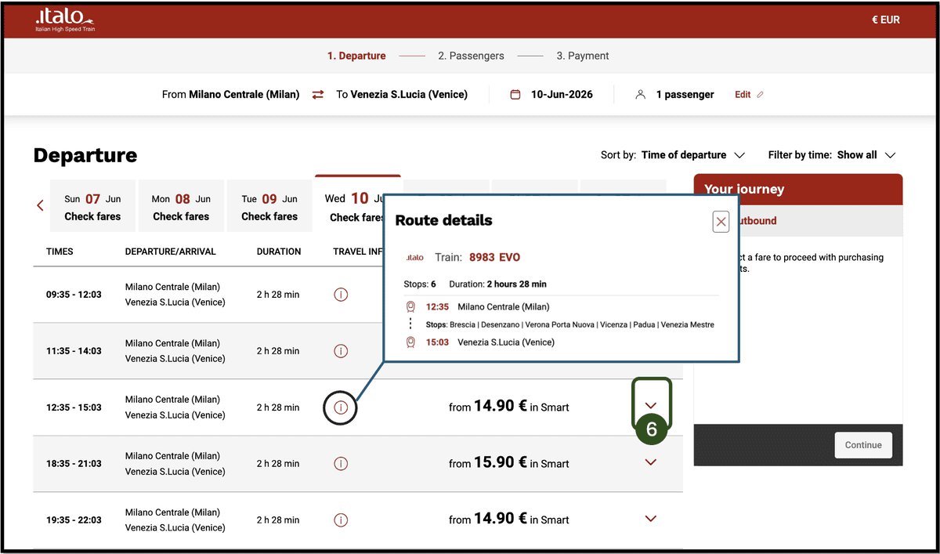Image resolution: width=940 pixels, height=554 pixels.
Task: Click the Italo logo in the header
Action: [64, 20]
